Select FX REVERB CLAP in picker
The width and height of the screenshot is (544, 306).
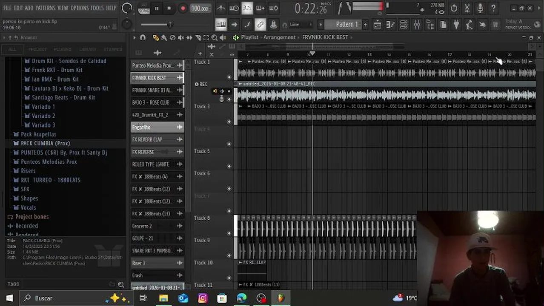(157, 139)
